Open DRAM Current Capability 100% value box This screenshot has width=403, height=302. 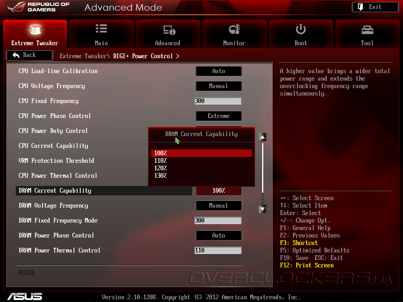point(219,191)
